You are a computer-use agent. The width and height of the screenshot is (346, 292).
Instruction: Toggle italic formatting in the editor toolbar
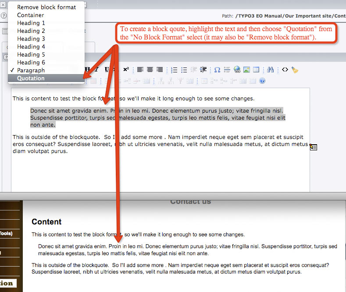click(97, 70)
